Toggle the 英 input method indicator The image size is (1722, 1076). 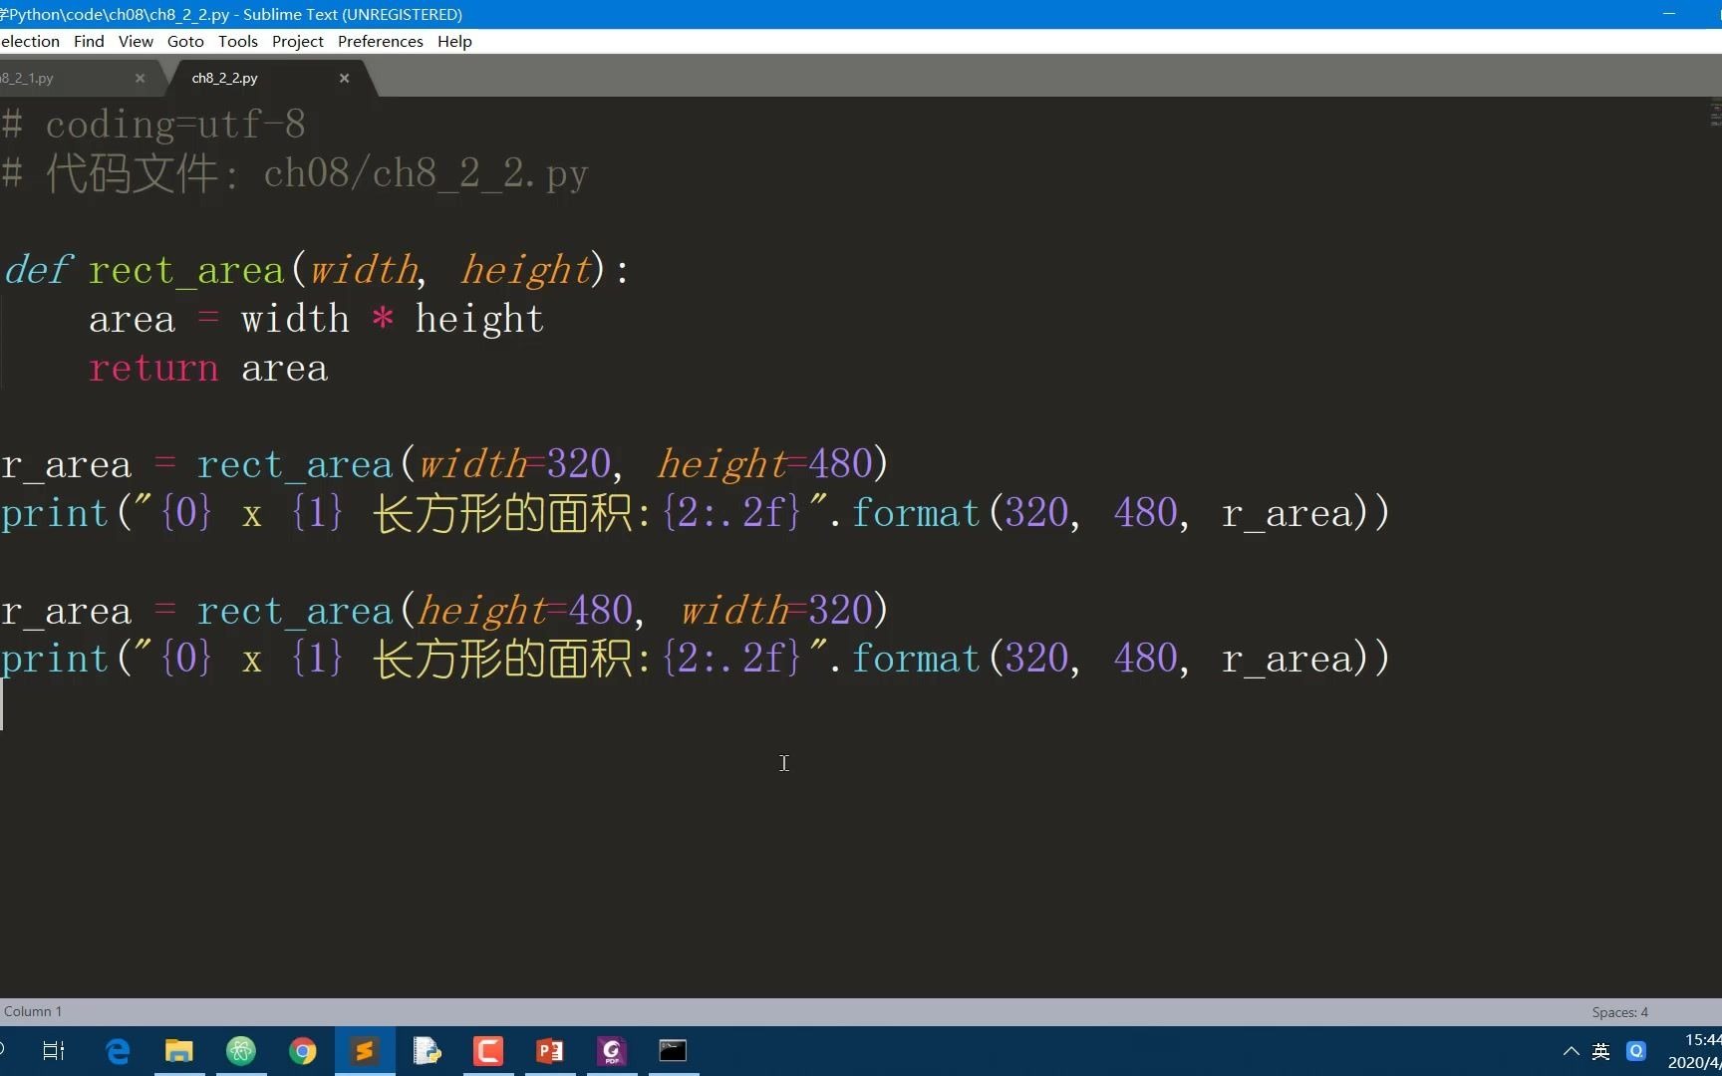pyautogui.click(x=1601, y=1051)
